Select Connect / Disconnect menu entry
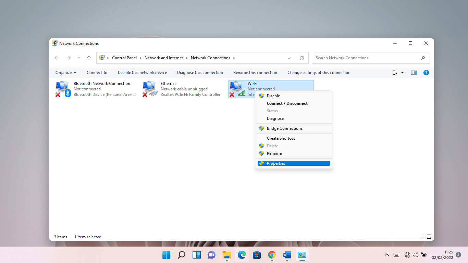 coord(294,103)
